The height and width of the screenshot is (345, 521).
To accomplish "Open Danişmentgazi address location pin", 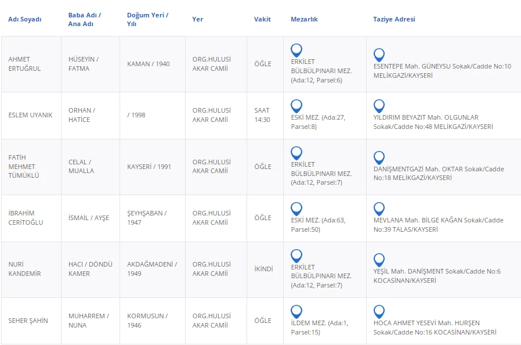I will tap(379, 157).
